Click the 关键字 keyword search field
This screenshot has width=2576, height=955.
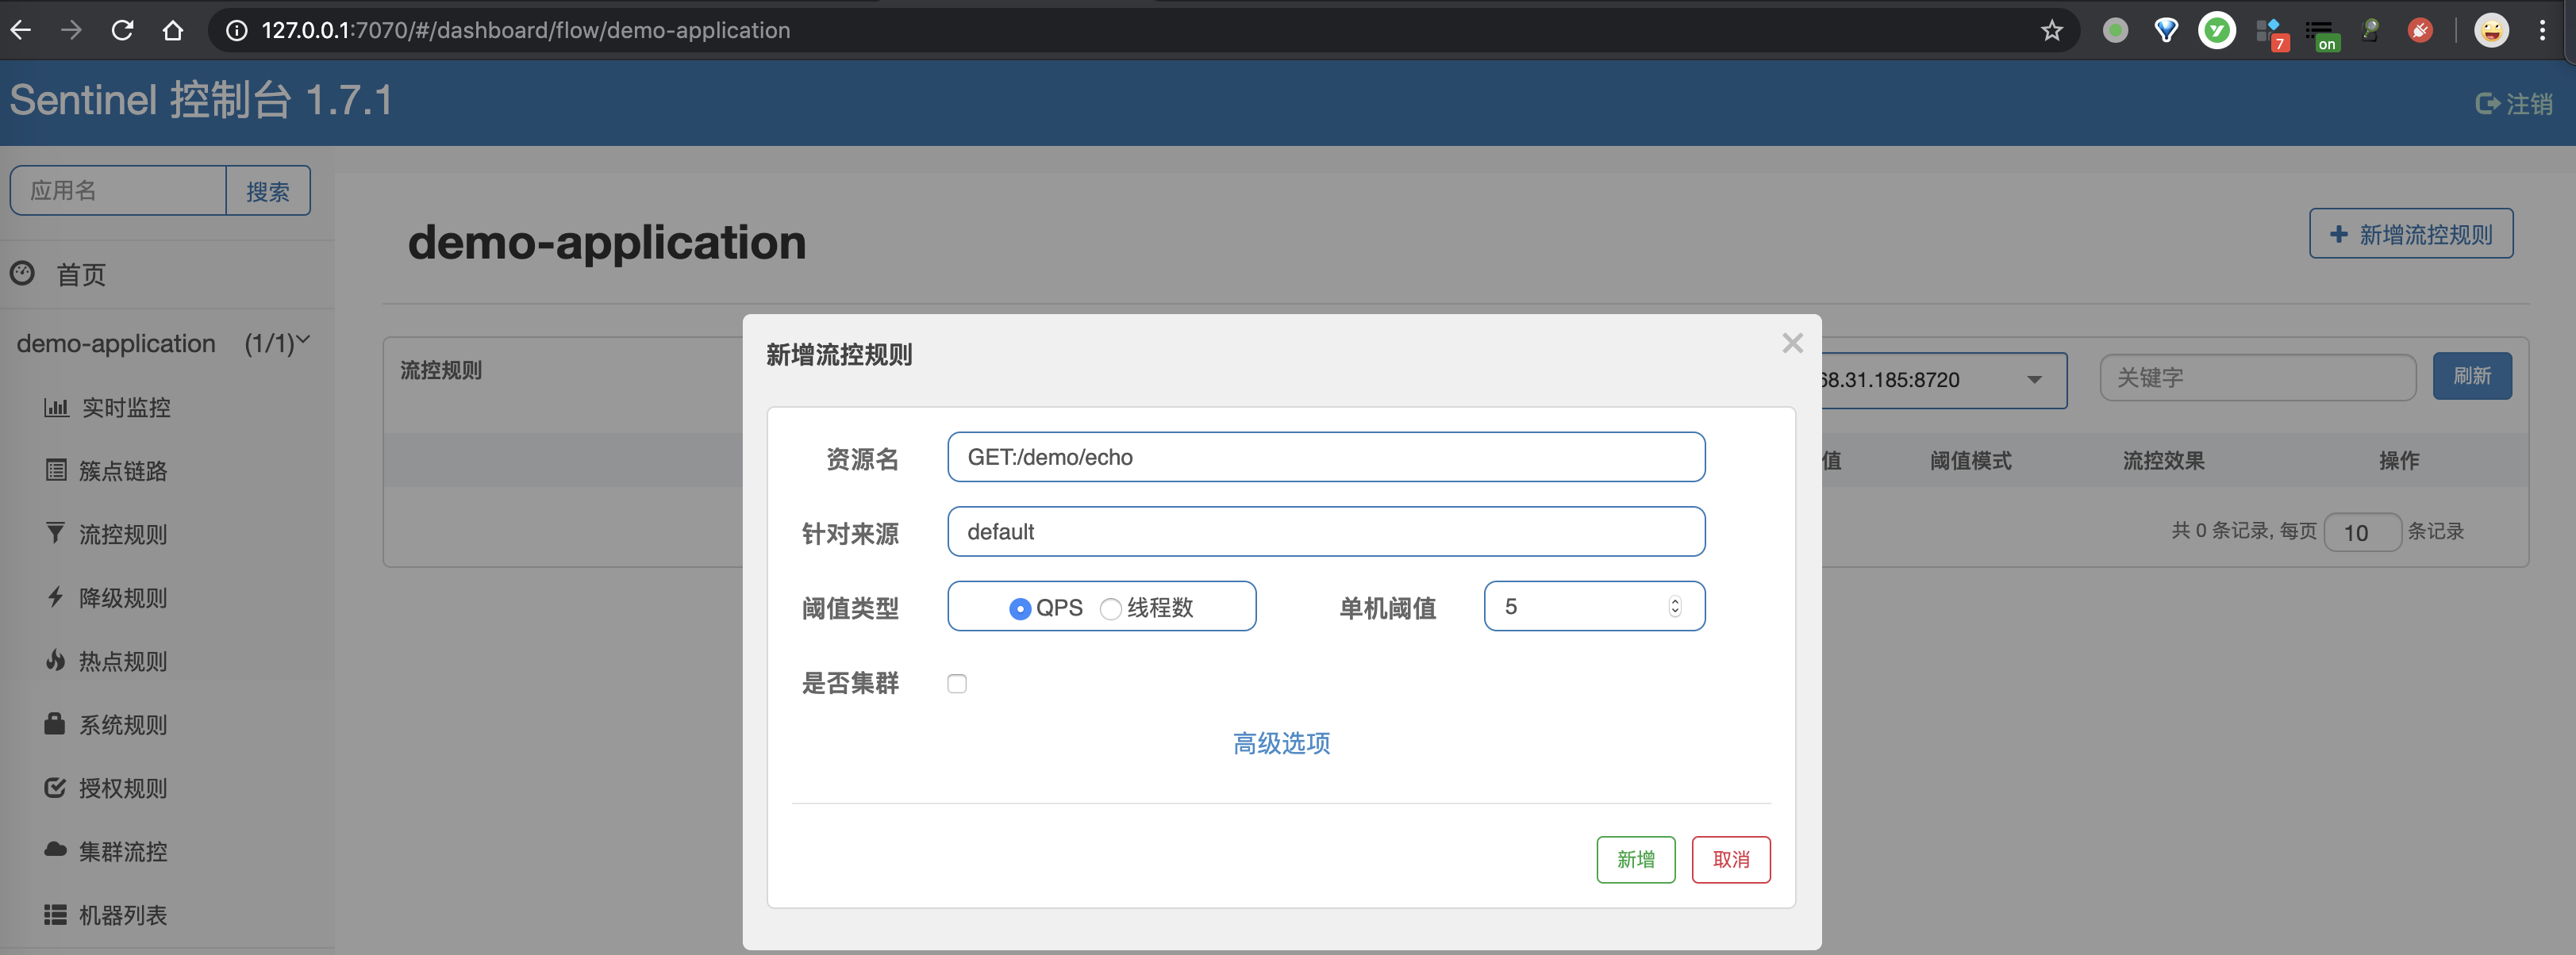click(x=2258, y=377)
